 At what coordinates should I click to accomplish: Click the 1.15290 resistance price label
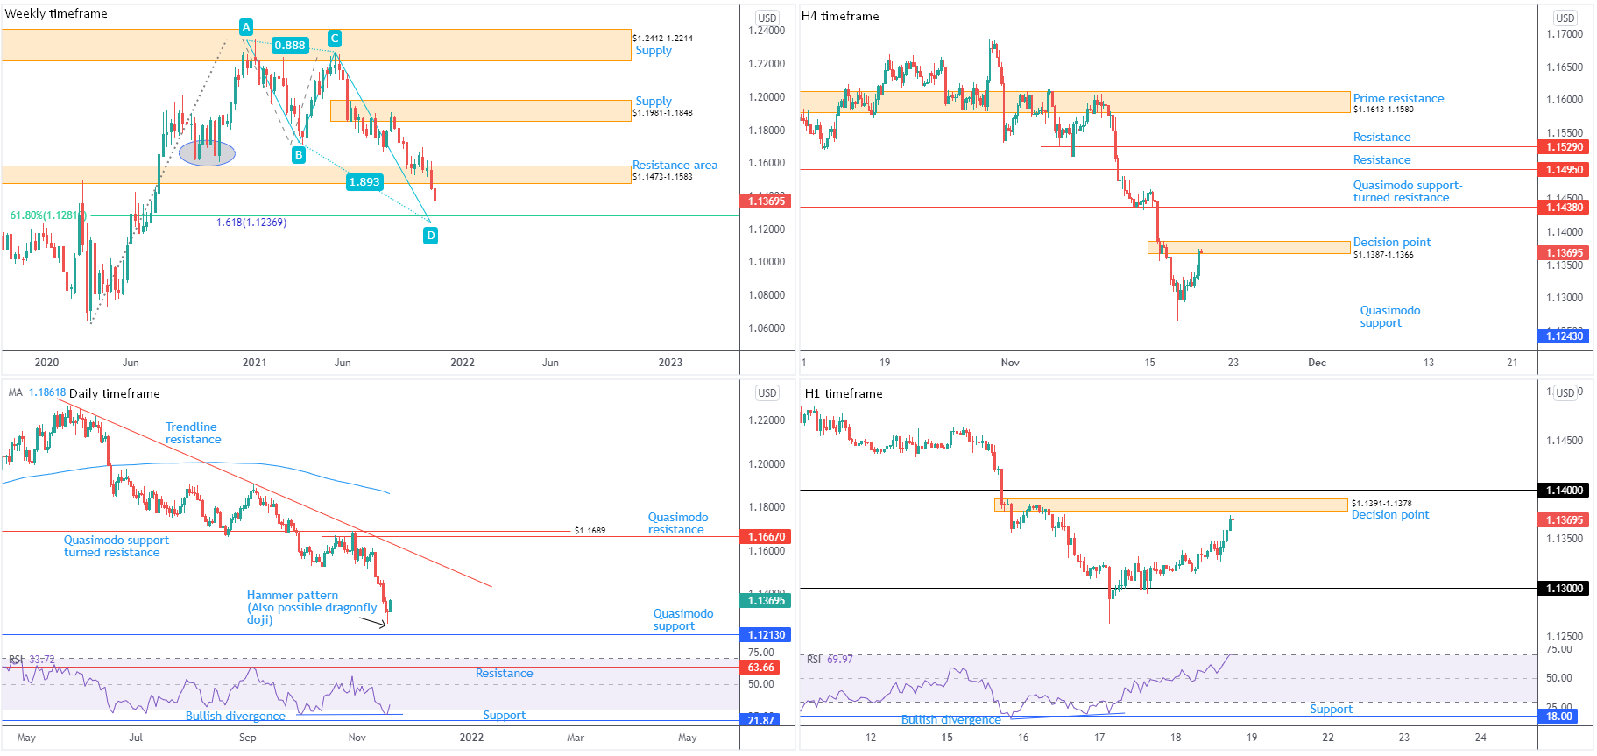coord(1565,147)
